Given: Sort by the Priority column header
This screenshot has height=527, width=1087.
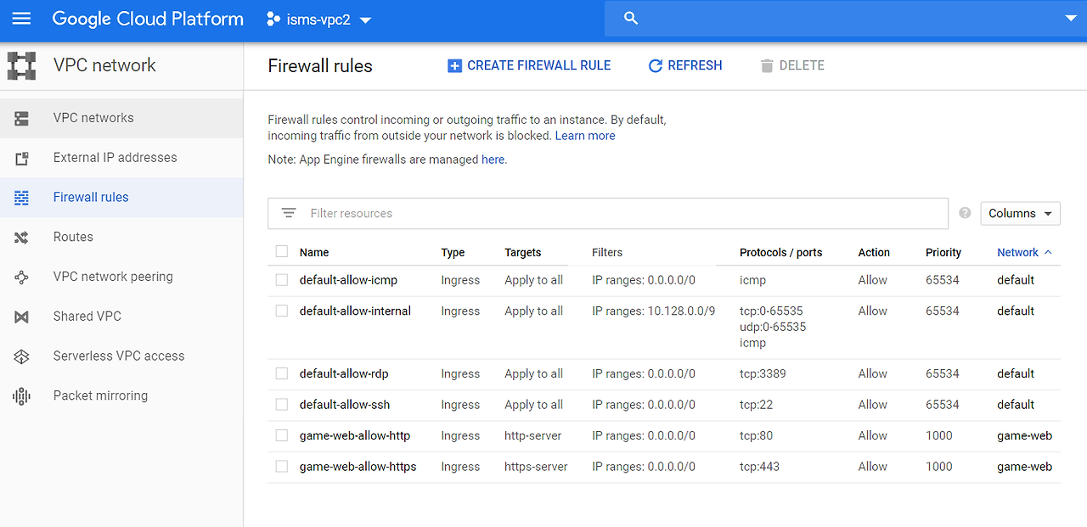Looking at the screenshot, I should point(943,252).
